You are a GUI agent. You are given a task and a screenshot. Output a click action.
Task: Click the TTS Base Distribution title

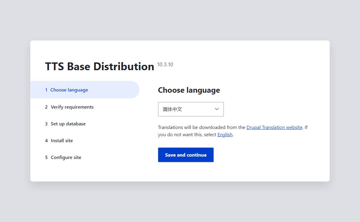(x=100, y=66)
